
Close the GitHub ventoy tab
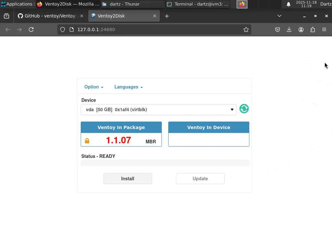(82, 16)
